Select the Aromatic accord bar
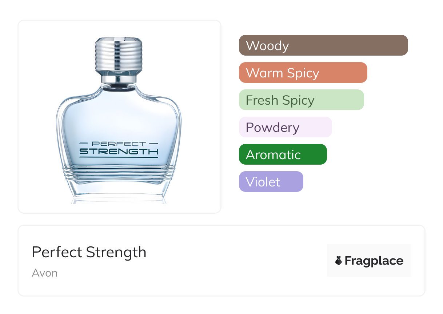The width and height of the screenshot is (443, 314). tap(283, 154)
